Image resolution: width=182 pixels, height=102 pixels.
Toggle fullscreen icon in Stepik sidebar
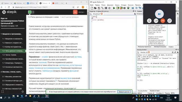click(x=3, y=92)
